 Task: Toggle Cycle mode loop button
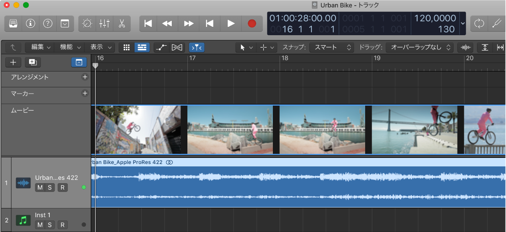click(x=479, y=24)
